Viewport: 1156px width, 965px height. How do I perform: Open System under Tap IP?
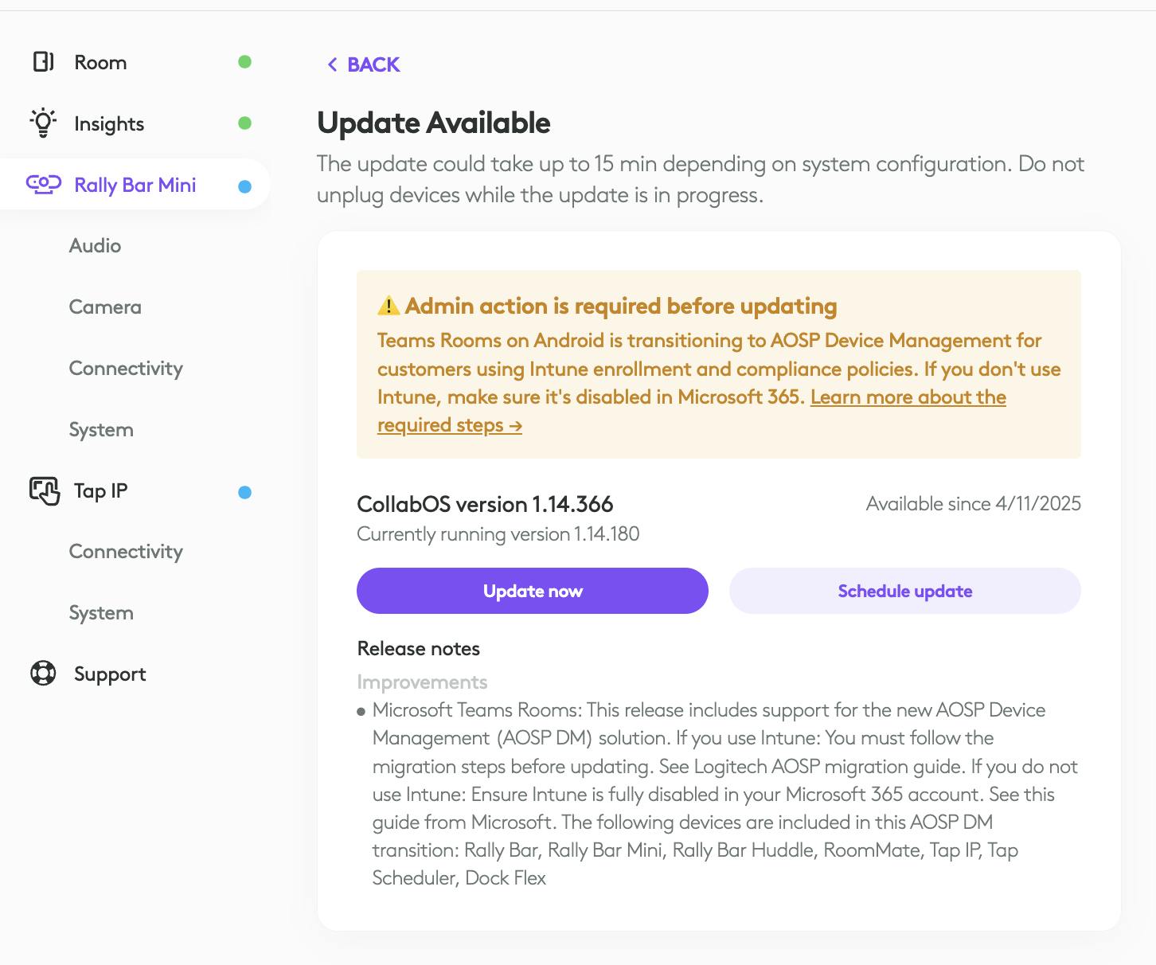click(x=101, y=613)
